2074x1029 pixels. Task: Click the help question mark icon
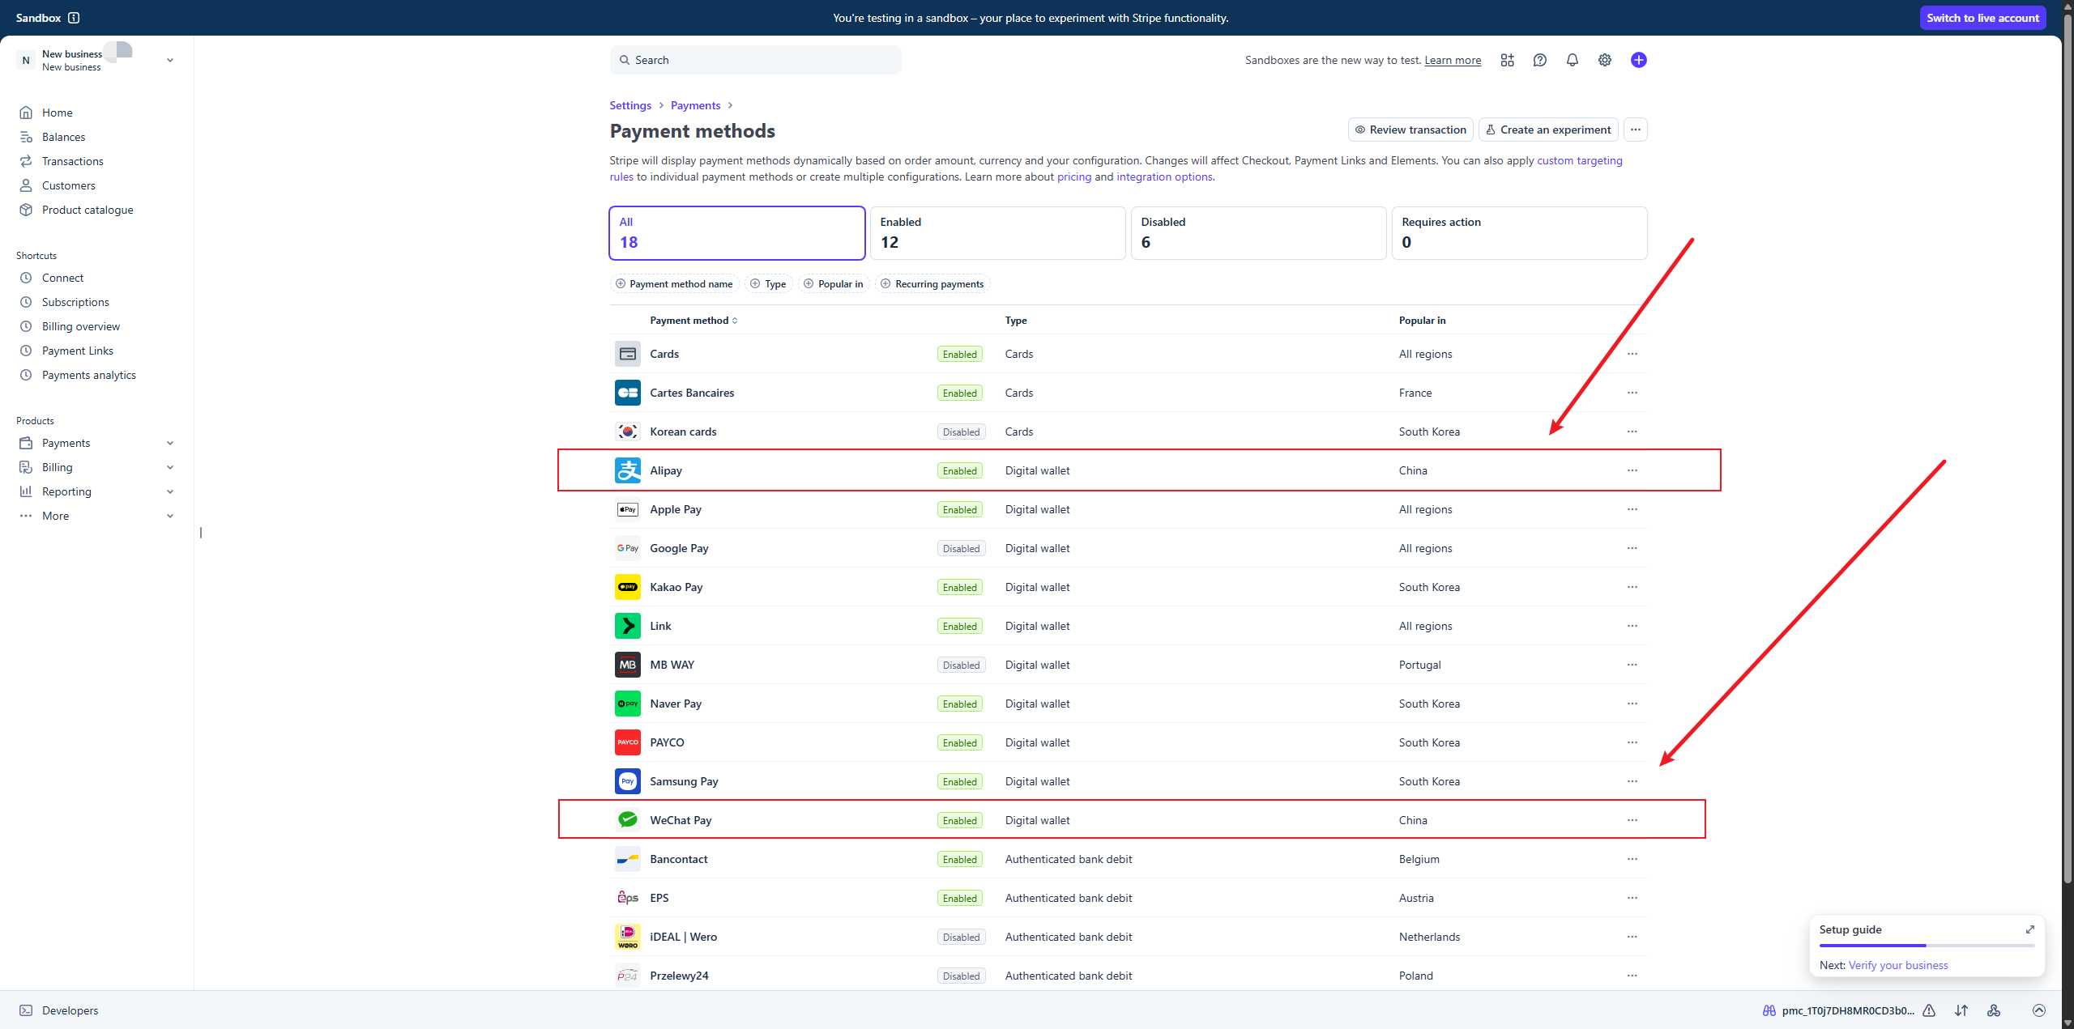(1539, 60)
